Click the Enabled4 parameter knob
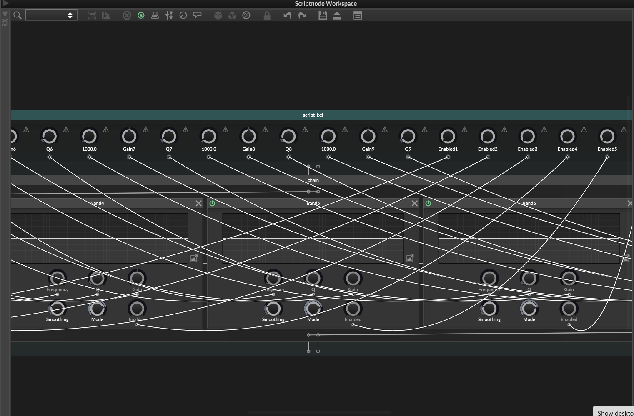The image size is (634, 416). 567,136
